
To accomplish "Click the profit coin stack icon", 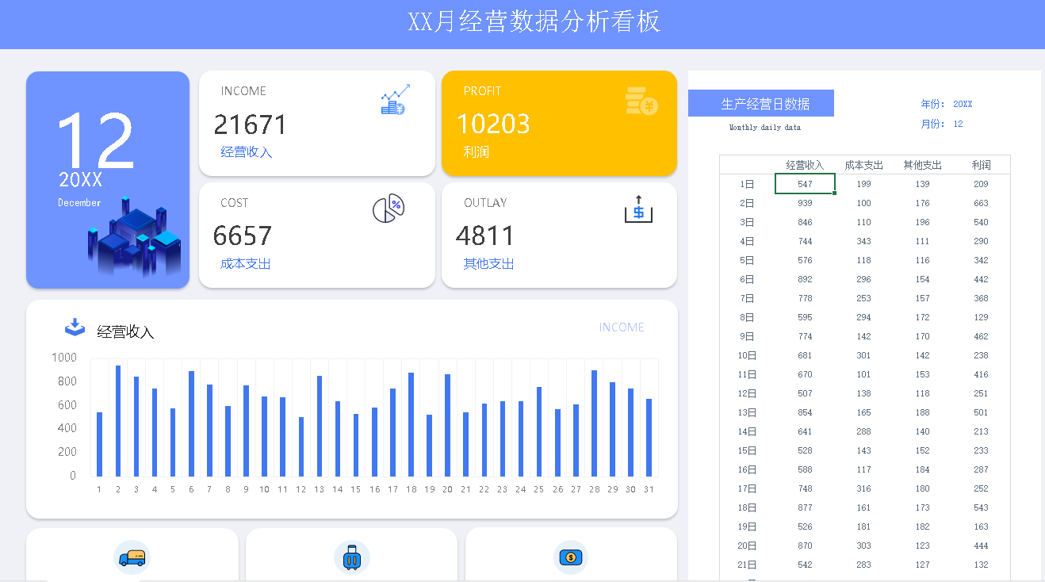I will [x=641, y=101].
